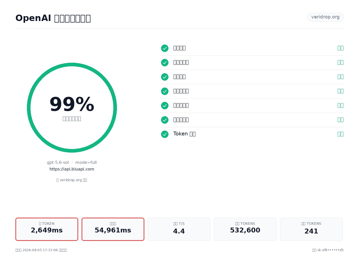The height and width of the screenshot is (256, 359).
Task: Click the veridrop.org badge in header
Action: [x=325, y=17]
